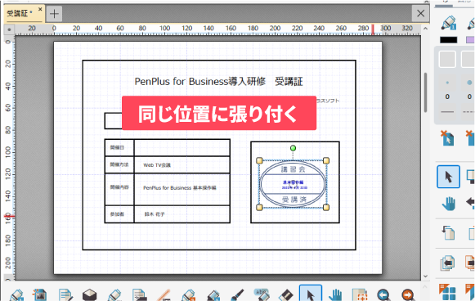Click the delete selected object icon

coord(447,138)
